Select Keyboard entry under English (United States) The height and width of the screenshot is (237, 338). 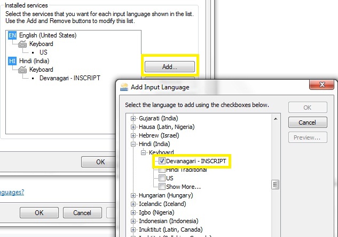click(x=41, y=44)
